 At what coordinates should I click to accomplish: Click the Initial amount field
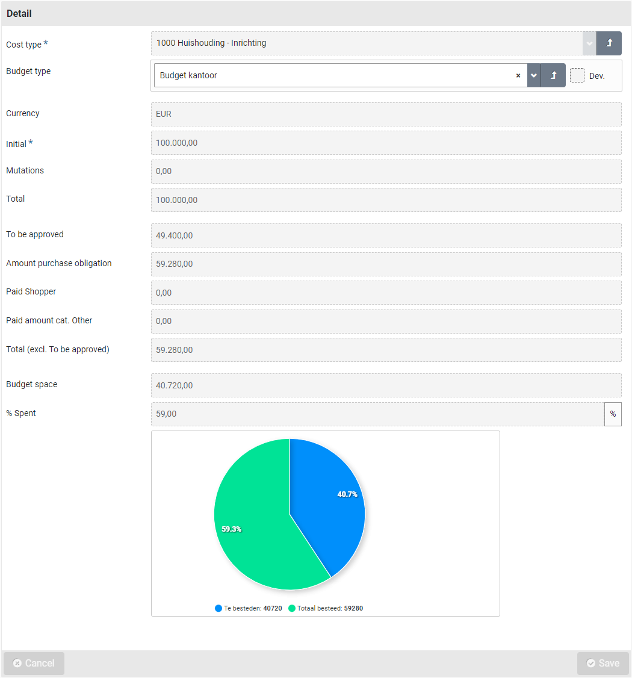(x=385, y=143)
